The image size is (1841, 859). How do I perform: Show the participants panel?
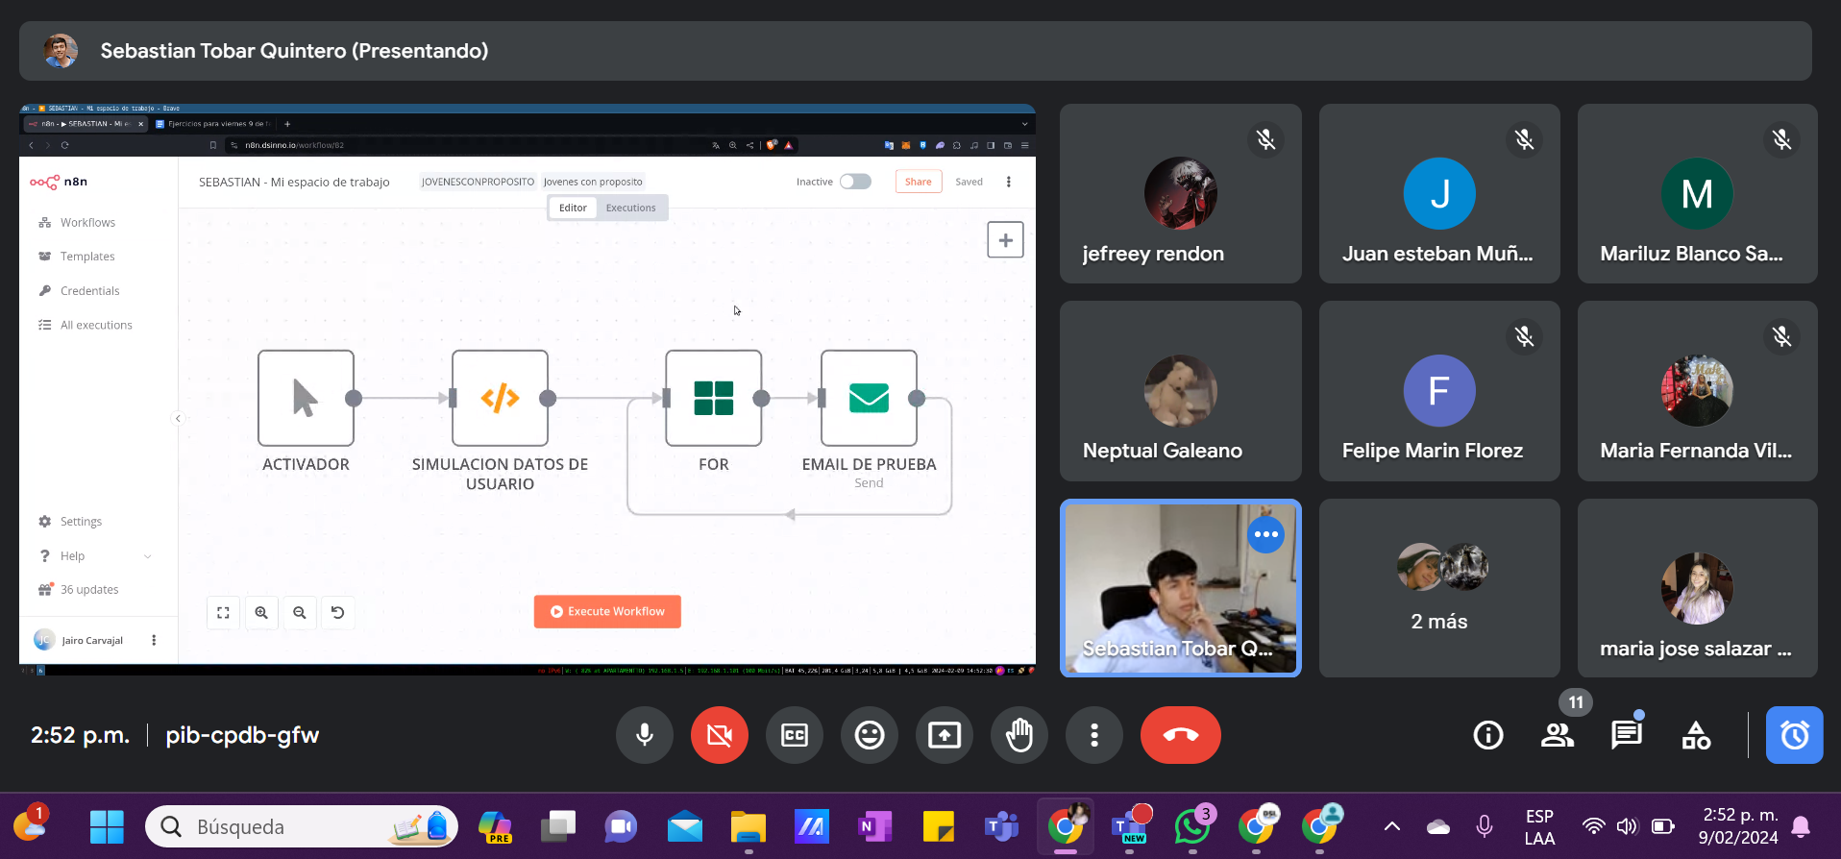click(x=1558, y=735)
